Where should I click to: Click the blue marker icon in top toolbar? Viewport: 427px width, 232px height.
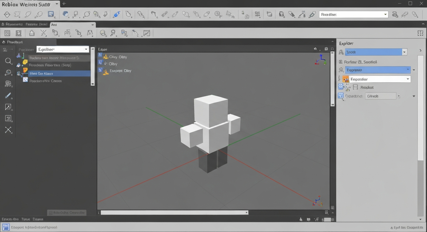coord(116,14)
